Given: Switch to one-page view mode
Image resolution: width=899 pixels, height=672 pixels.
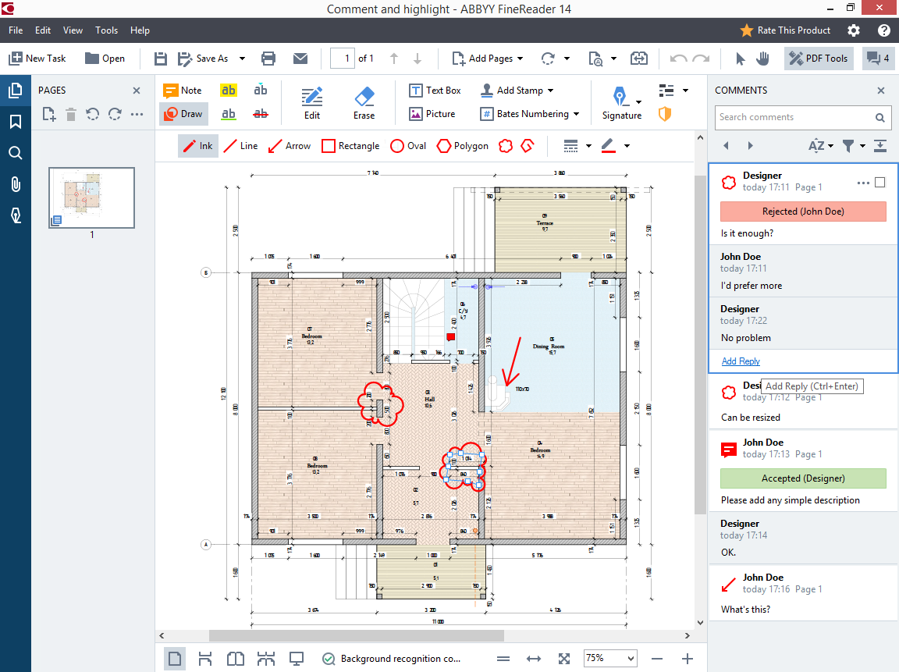Looking at the screenshot, I should coord(175,659).
